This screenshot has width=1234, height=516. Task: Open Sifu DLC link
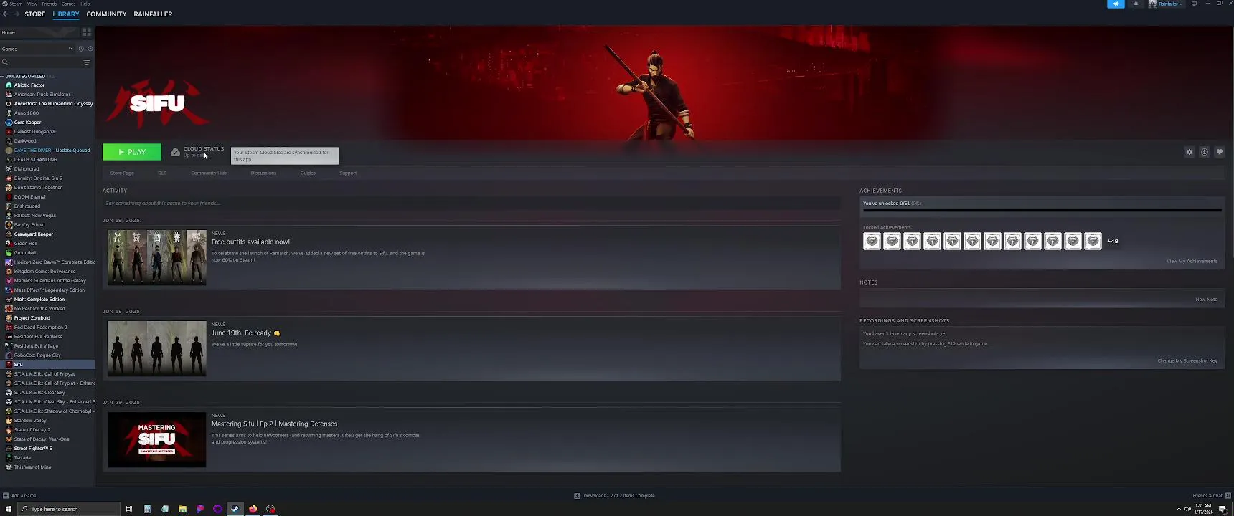(162, 173)
